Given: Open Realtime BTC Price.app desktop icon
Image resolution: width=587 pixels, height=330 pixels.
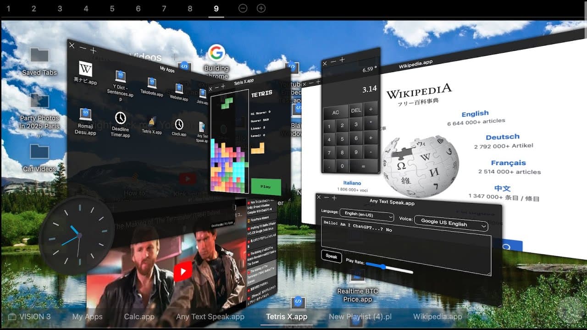Looking at the screenshot, I should (x=358, y=276).
